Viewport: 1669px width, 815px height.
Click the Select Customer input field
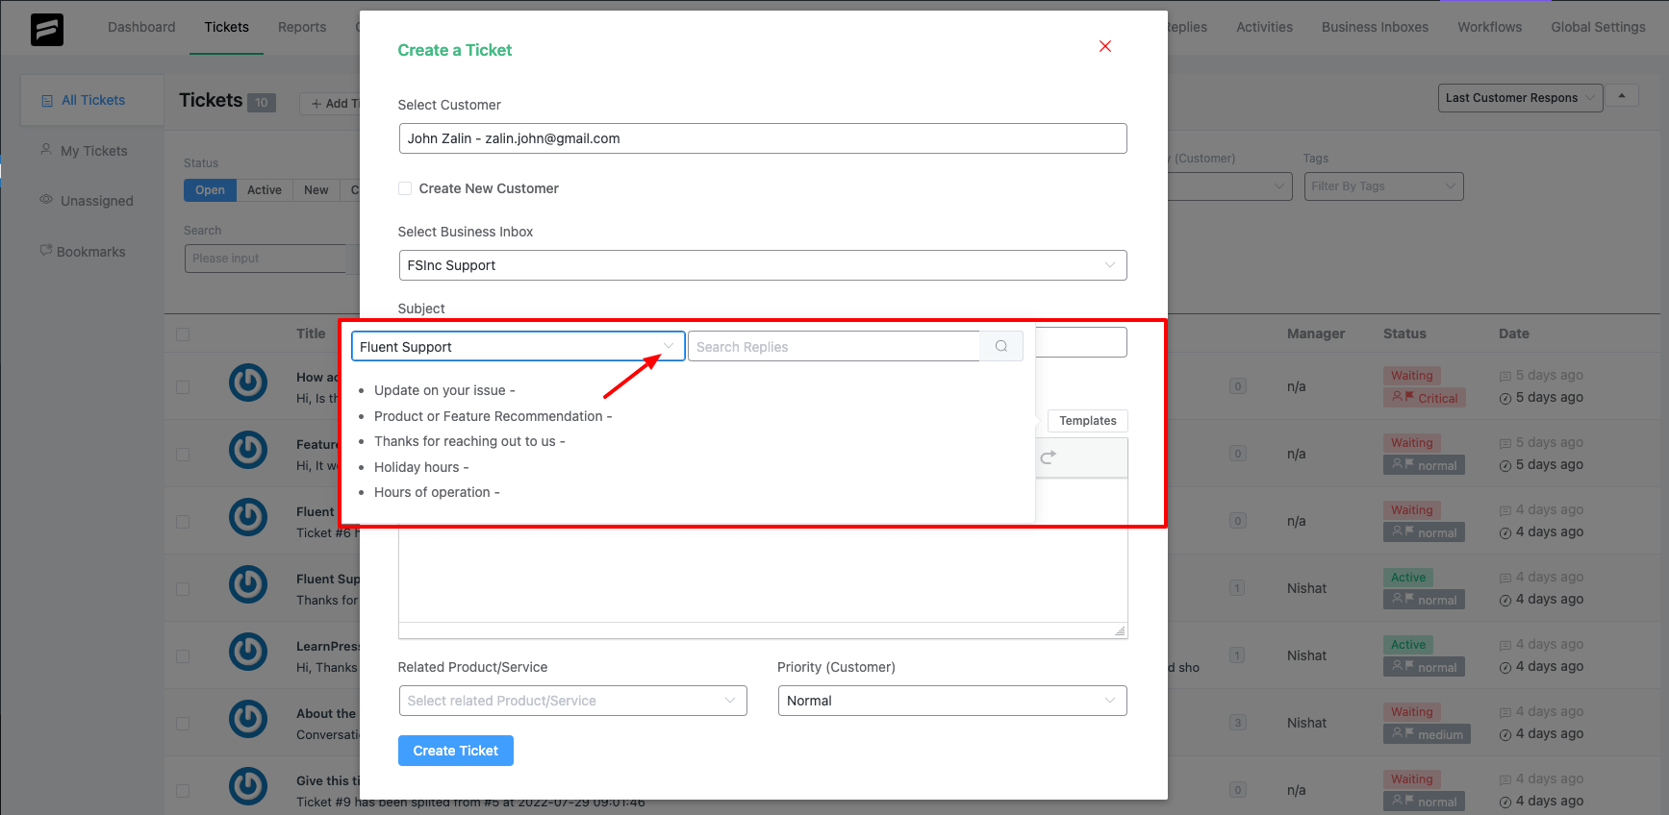[762, 138]
